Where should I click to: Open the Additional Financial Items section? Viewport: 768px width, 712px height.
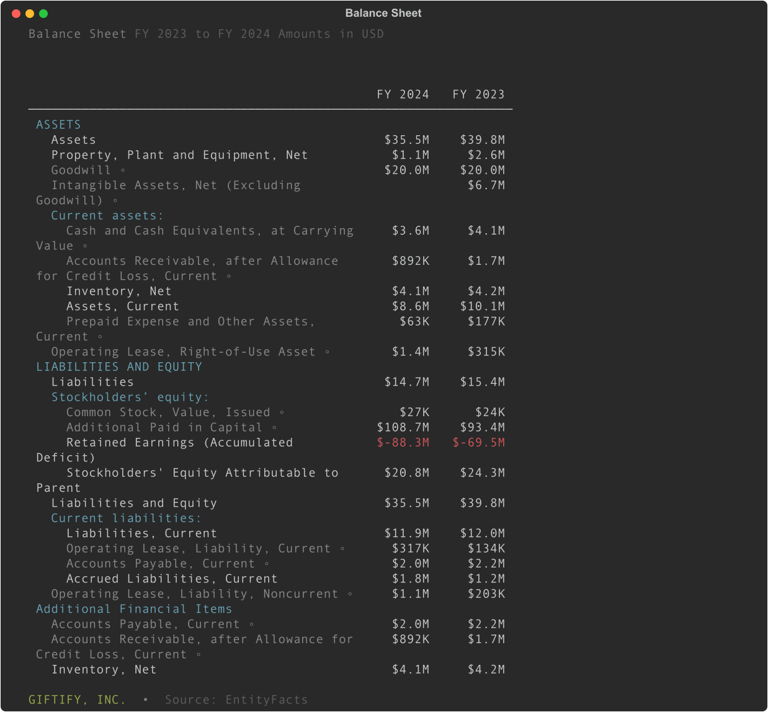pos(134,609)
